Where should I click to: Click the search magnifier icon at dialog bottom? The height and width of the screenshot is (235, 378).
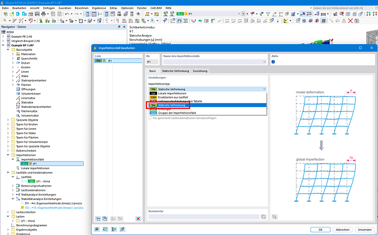pyautogui.click(x=97, y=230)
